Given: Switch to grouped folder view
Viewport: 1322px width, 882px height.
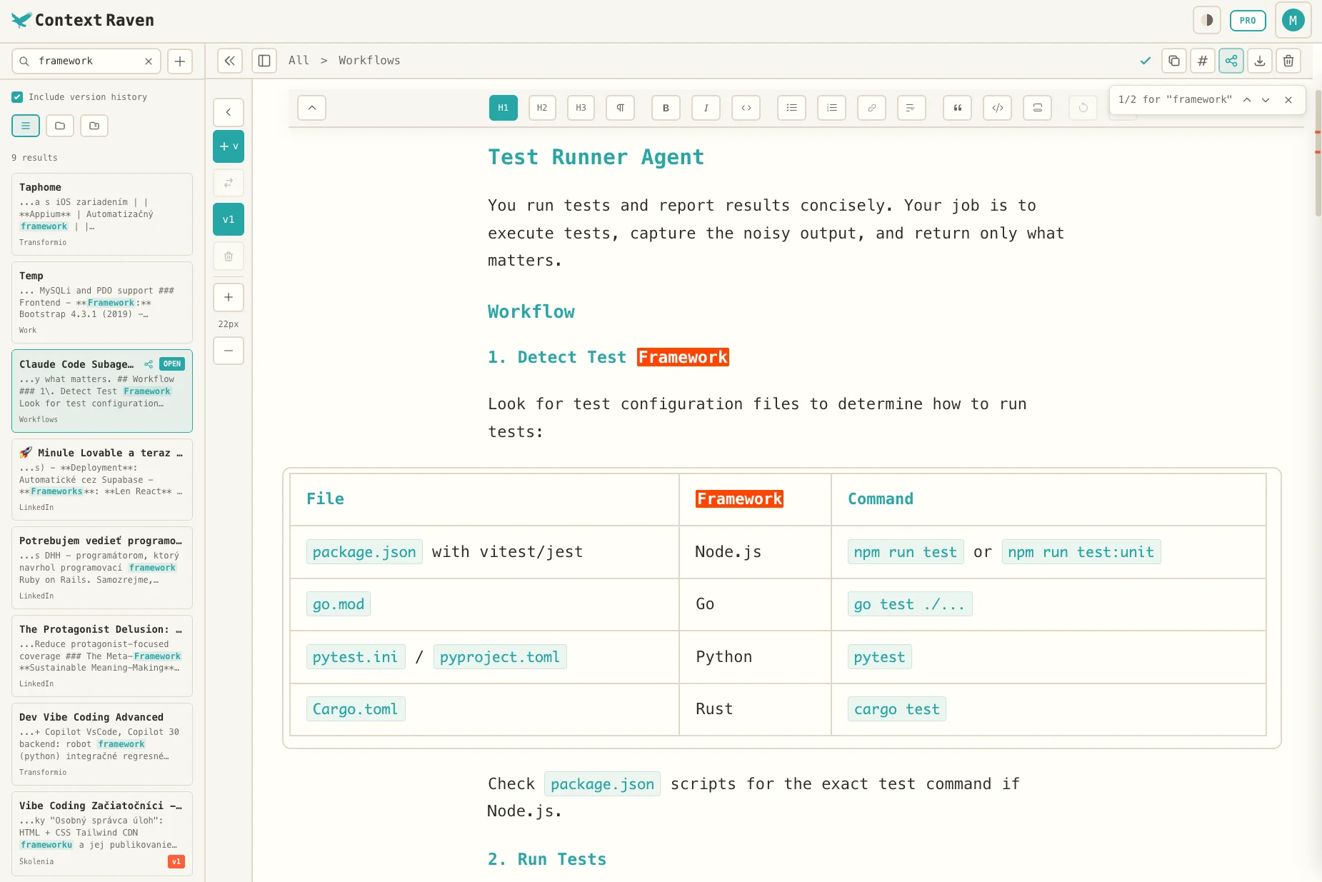Looking at the screenshot, I should tap(94, 126).
